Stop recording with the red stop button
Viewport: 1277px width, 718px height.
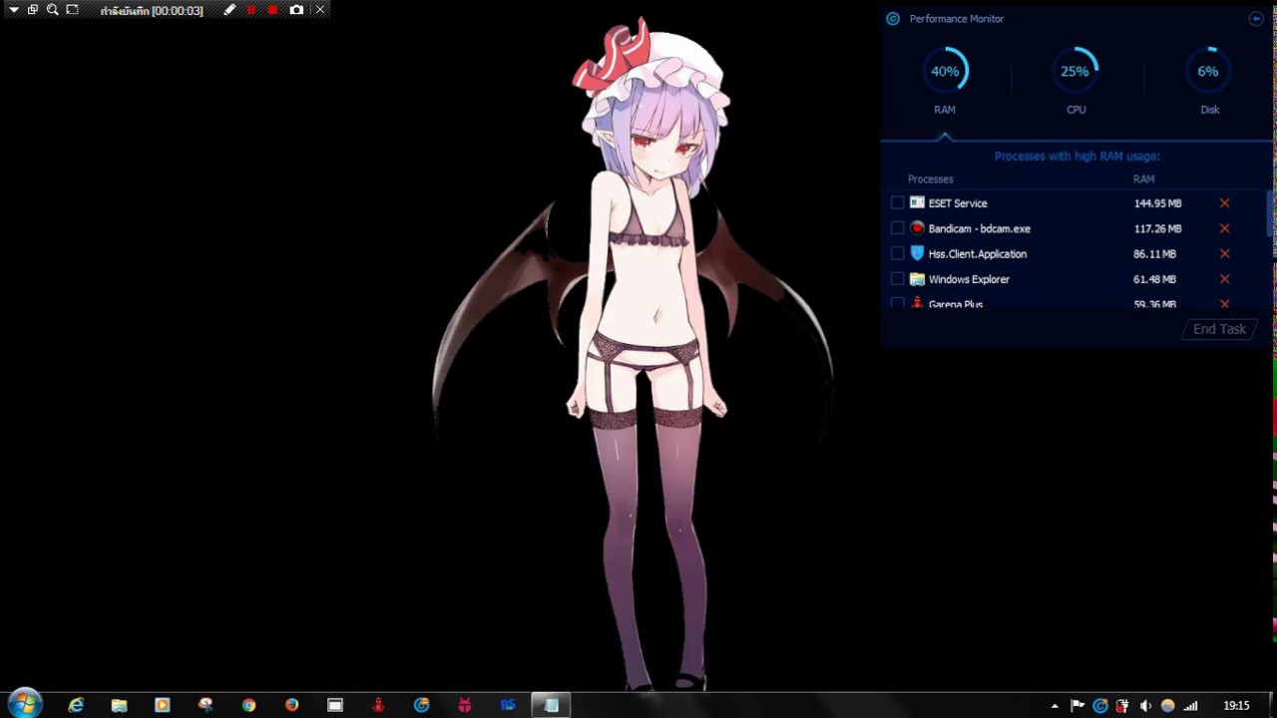(273, 10)
